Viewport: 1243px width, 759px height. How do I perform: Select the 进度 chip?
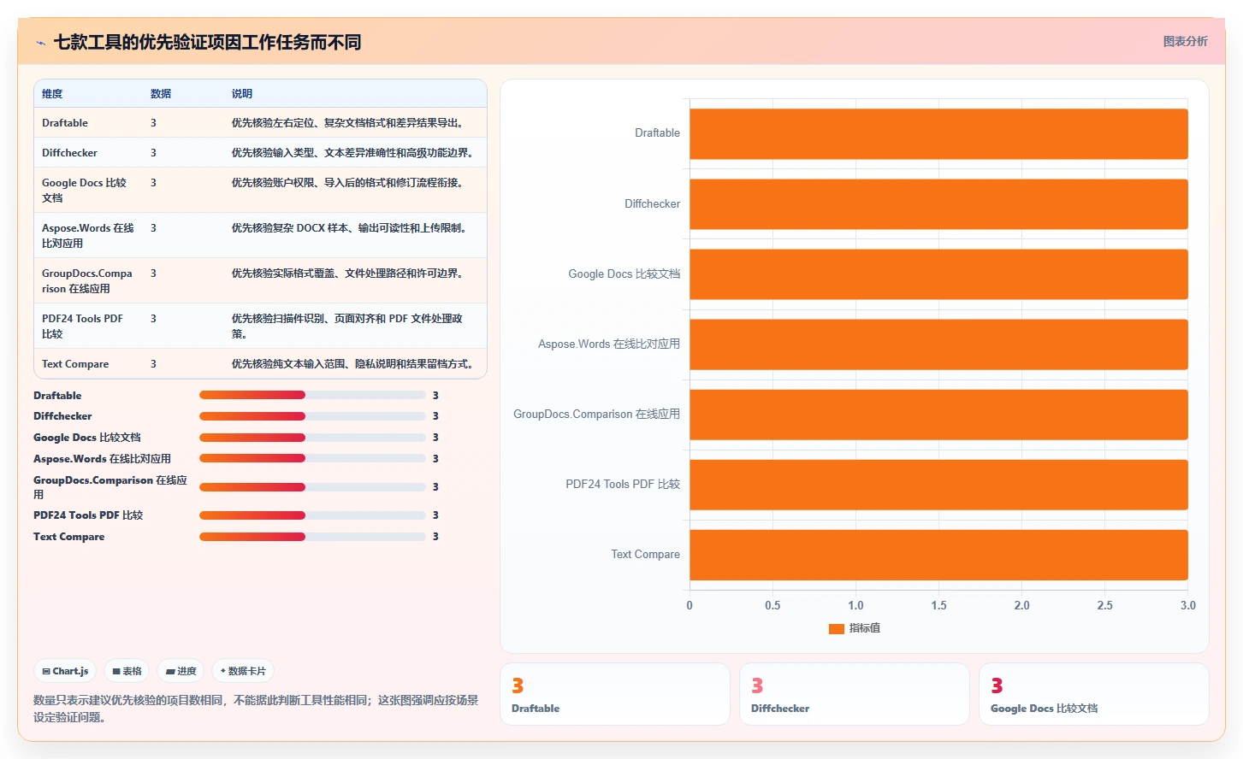(x=181, y=671)
